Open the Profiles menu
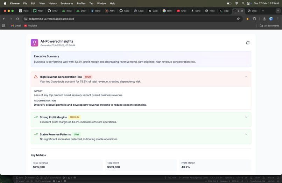Screen dimensions: 282x183 click(x=81, y=3)
